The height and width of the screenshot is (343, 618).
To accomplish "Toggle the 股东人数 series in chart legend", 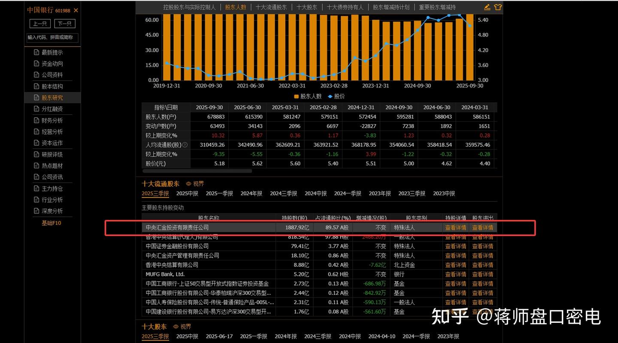I will pyautogui.click(x=308, y=96).
